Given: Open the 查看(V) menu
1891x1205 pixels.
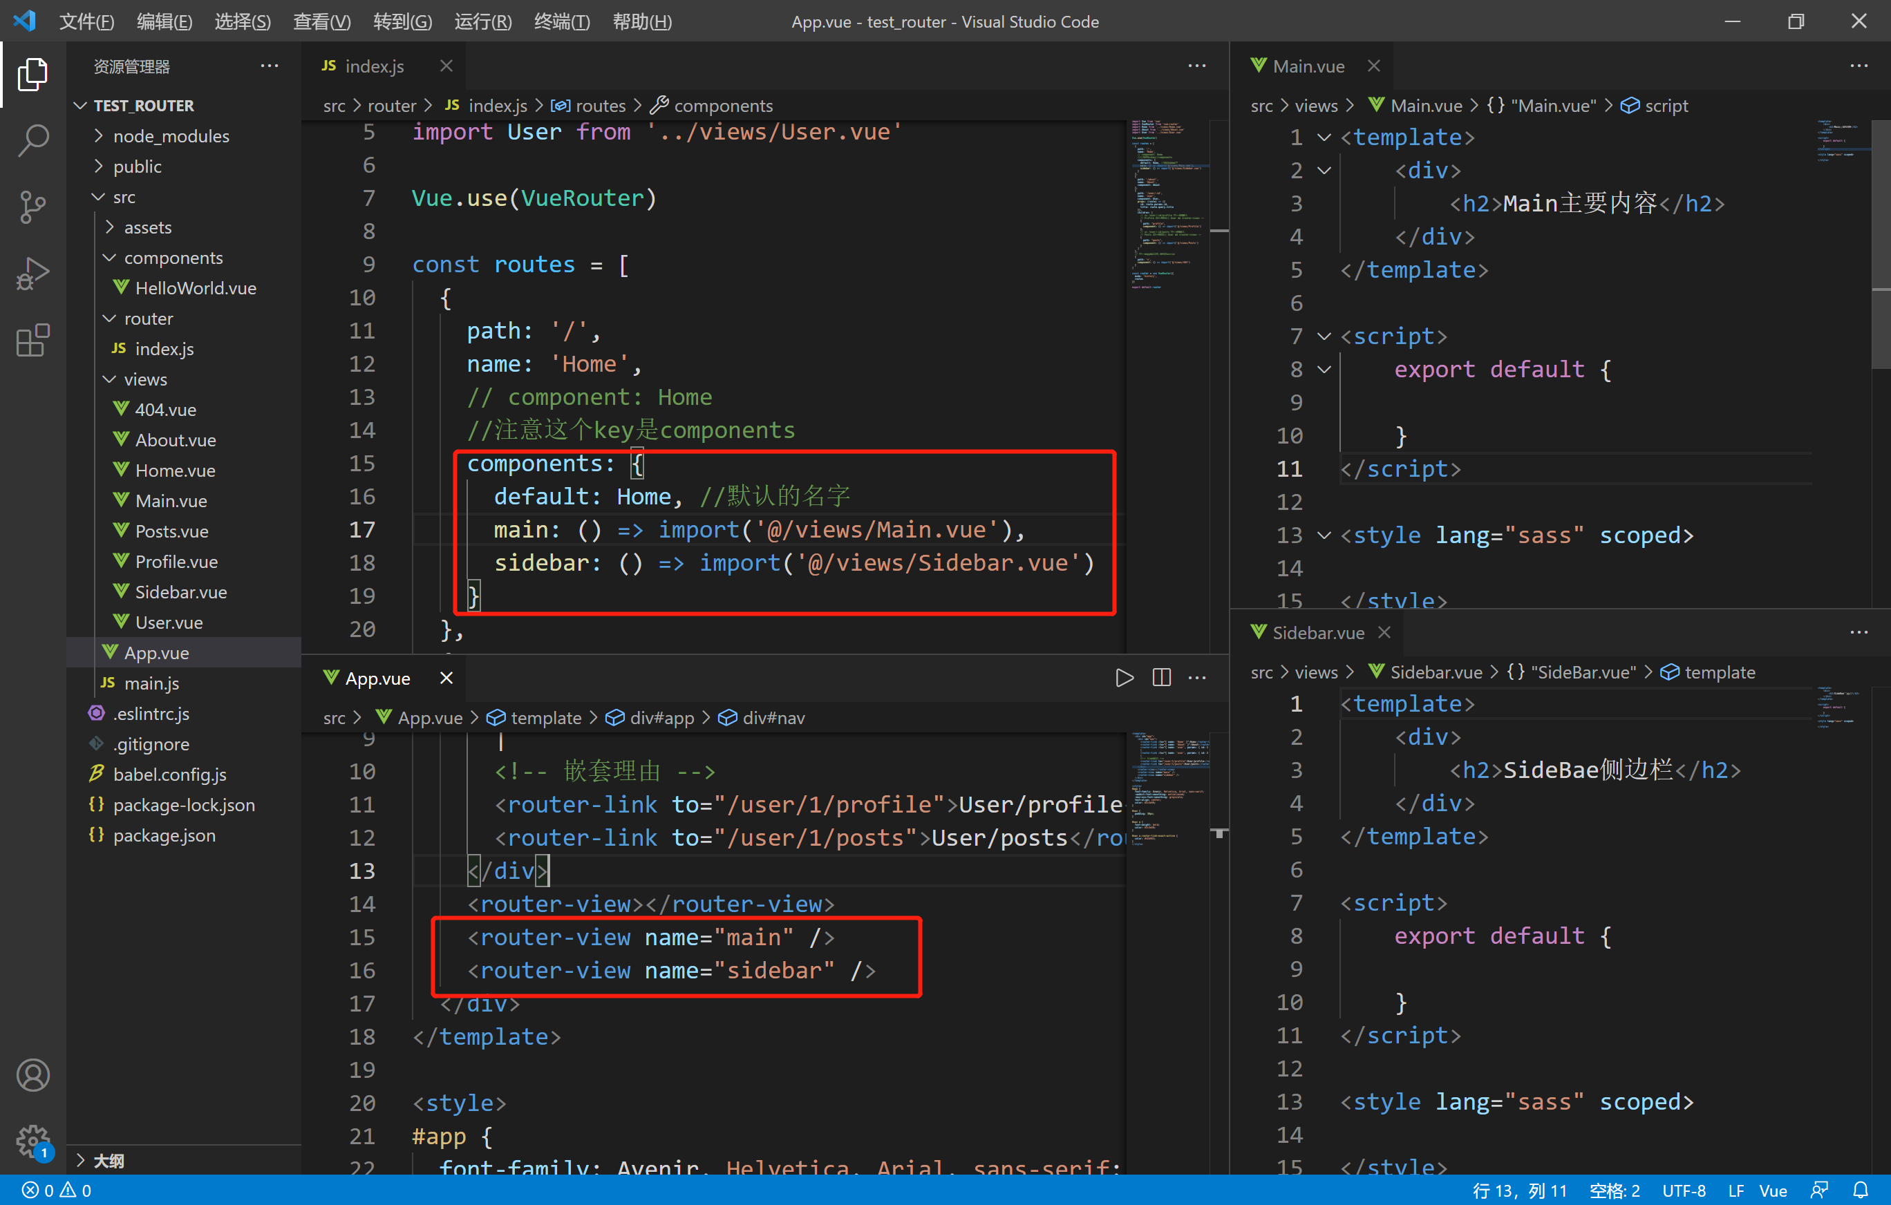Looking at the screenshot, I should (322, 21).
